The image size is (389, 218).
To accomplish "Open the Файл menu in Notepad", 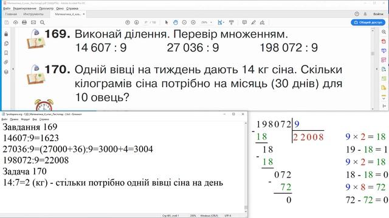I will pos(4,119).
